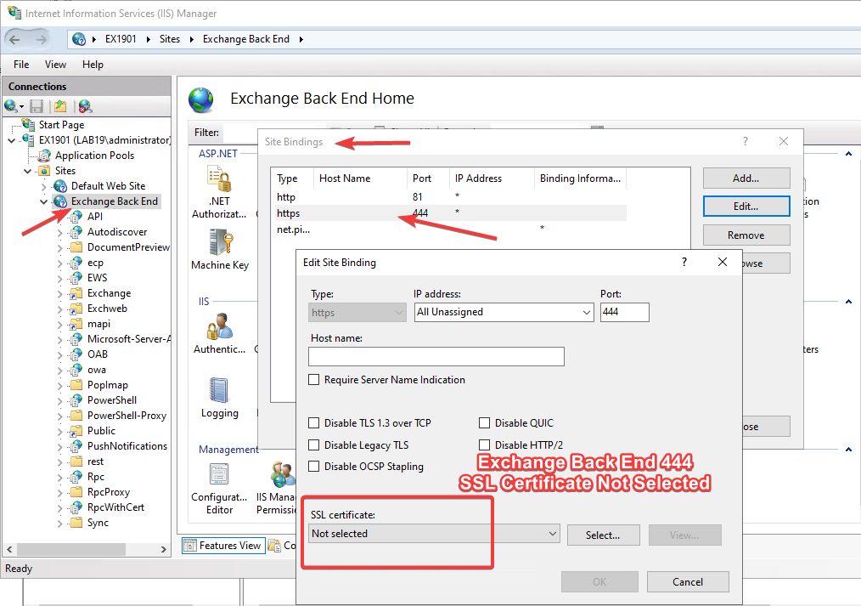
Task: Collapse the EX1901 server node
Action: [x=12, y=140]
